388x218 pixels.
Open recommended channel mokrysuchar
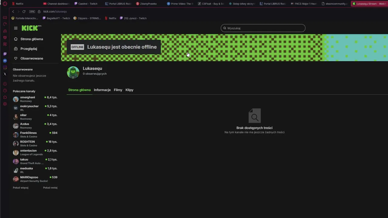click(35, 108)
